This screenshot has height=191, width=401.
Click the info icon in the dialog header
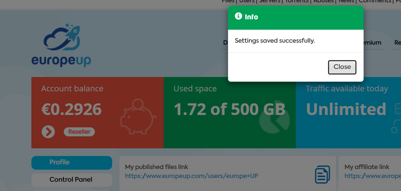[238, 16]
